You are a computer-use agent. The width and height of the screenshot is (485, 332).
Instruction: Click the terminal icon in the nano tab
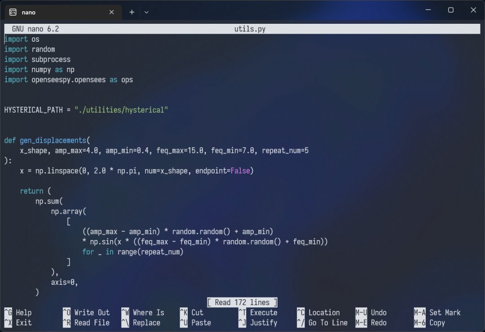13,12
